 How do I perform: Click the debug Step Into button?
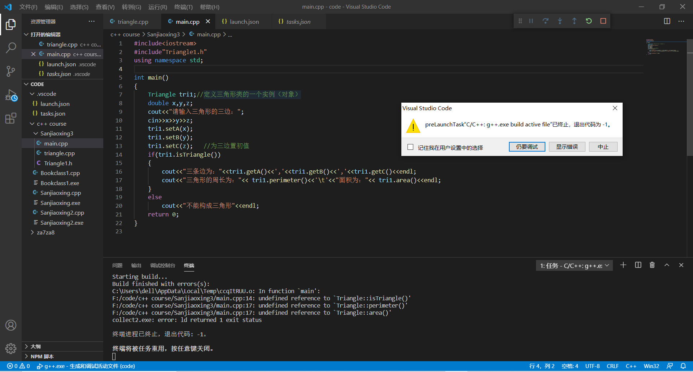tap(560, 21)
